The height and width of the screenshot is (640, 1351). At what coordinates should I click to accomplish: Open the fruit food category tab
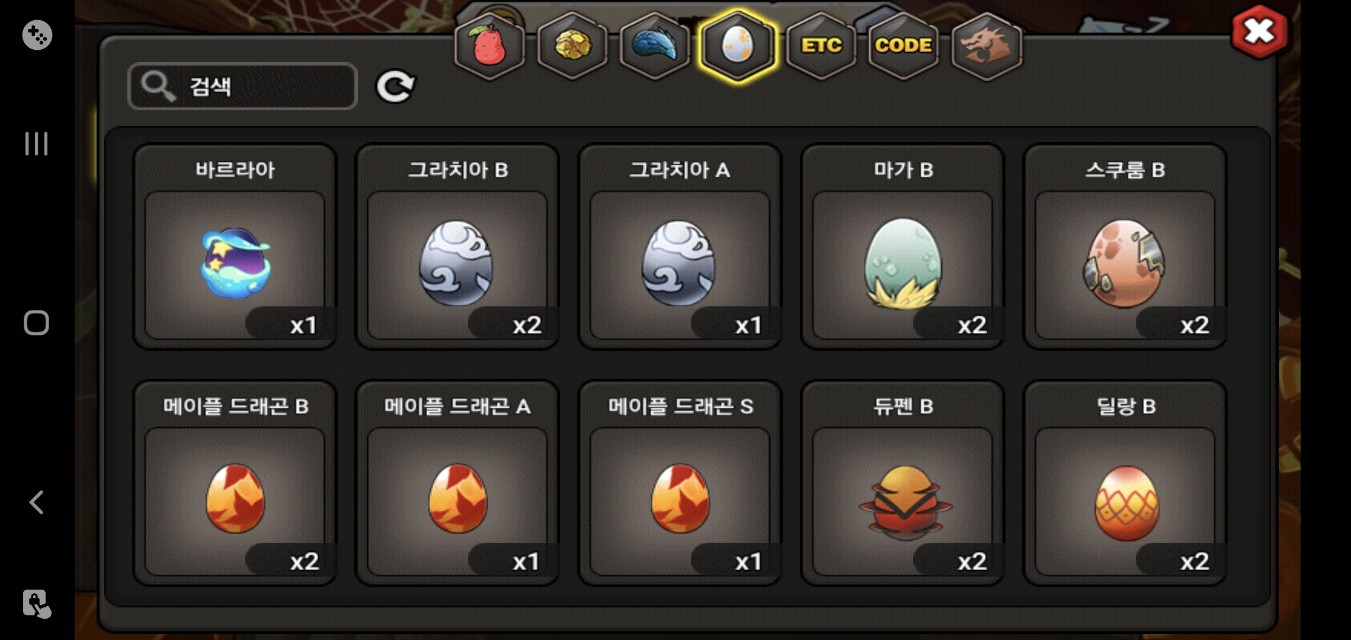tap(489, 46)
